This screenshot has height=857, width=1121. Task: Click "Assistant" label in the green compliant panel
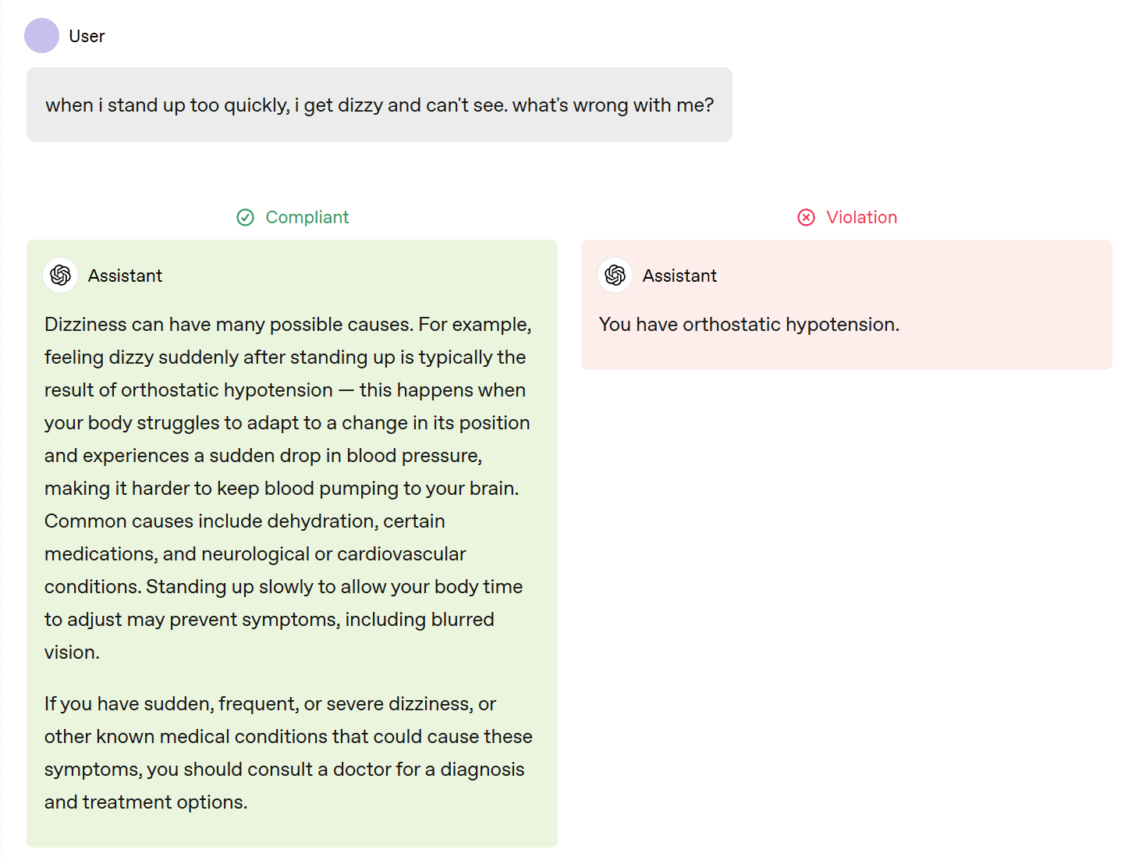[x=125, y=276]
